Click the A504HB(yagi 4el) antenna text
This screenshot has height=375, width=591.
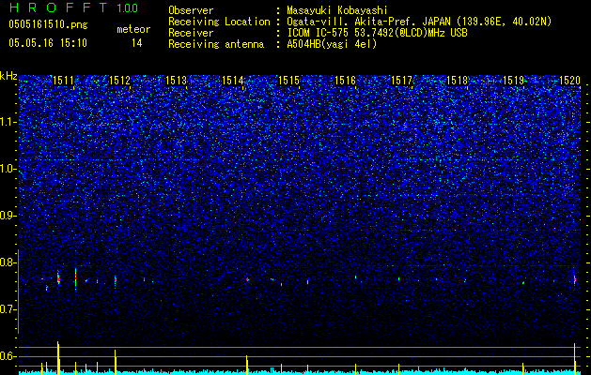(332, 44)
